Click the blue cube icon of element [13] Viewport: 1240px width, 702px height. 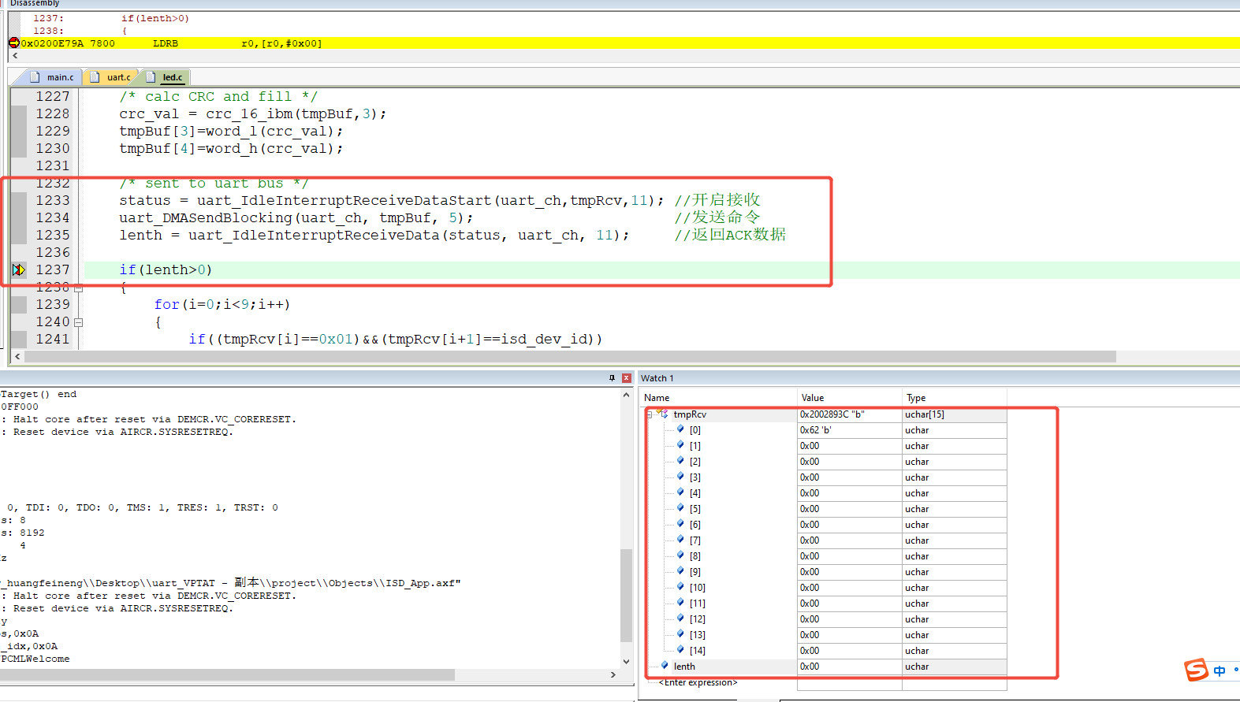pyautogui.click(x=680, y=634)
